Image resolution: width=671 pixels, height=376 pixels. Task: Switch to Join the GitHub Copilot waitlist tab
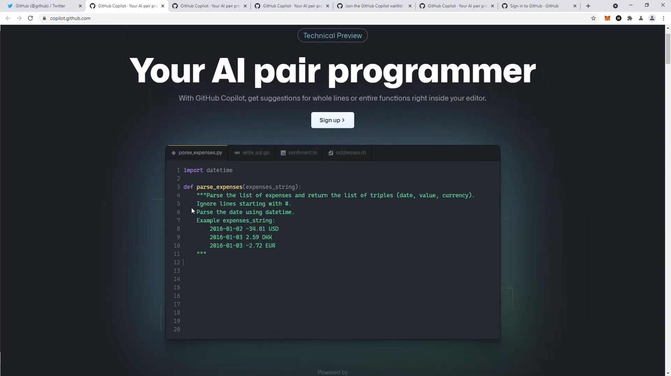[374, 6]
